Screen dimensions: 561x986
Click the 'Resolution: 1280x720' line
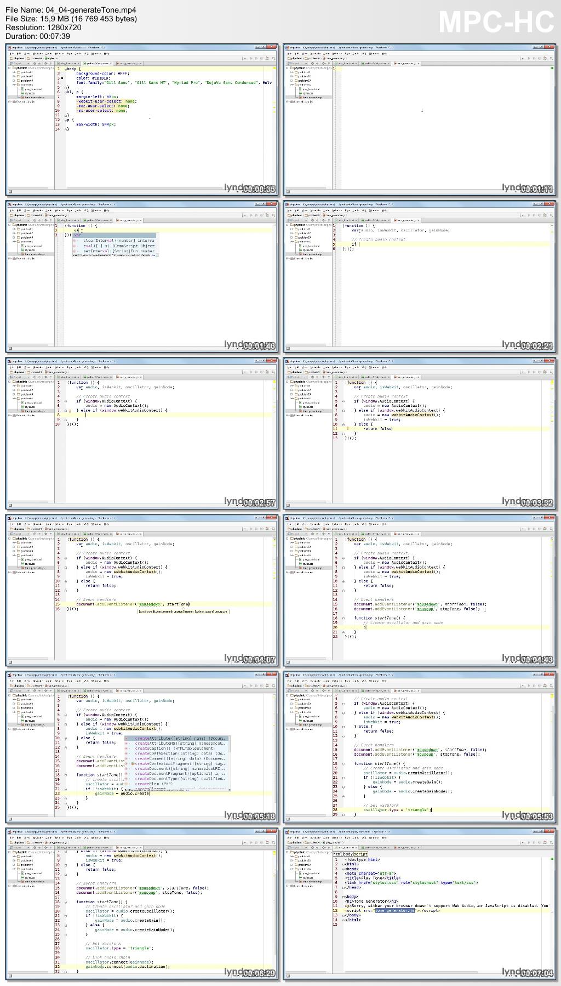point(43,27)
